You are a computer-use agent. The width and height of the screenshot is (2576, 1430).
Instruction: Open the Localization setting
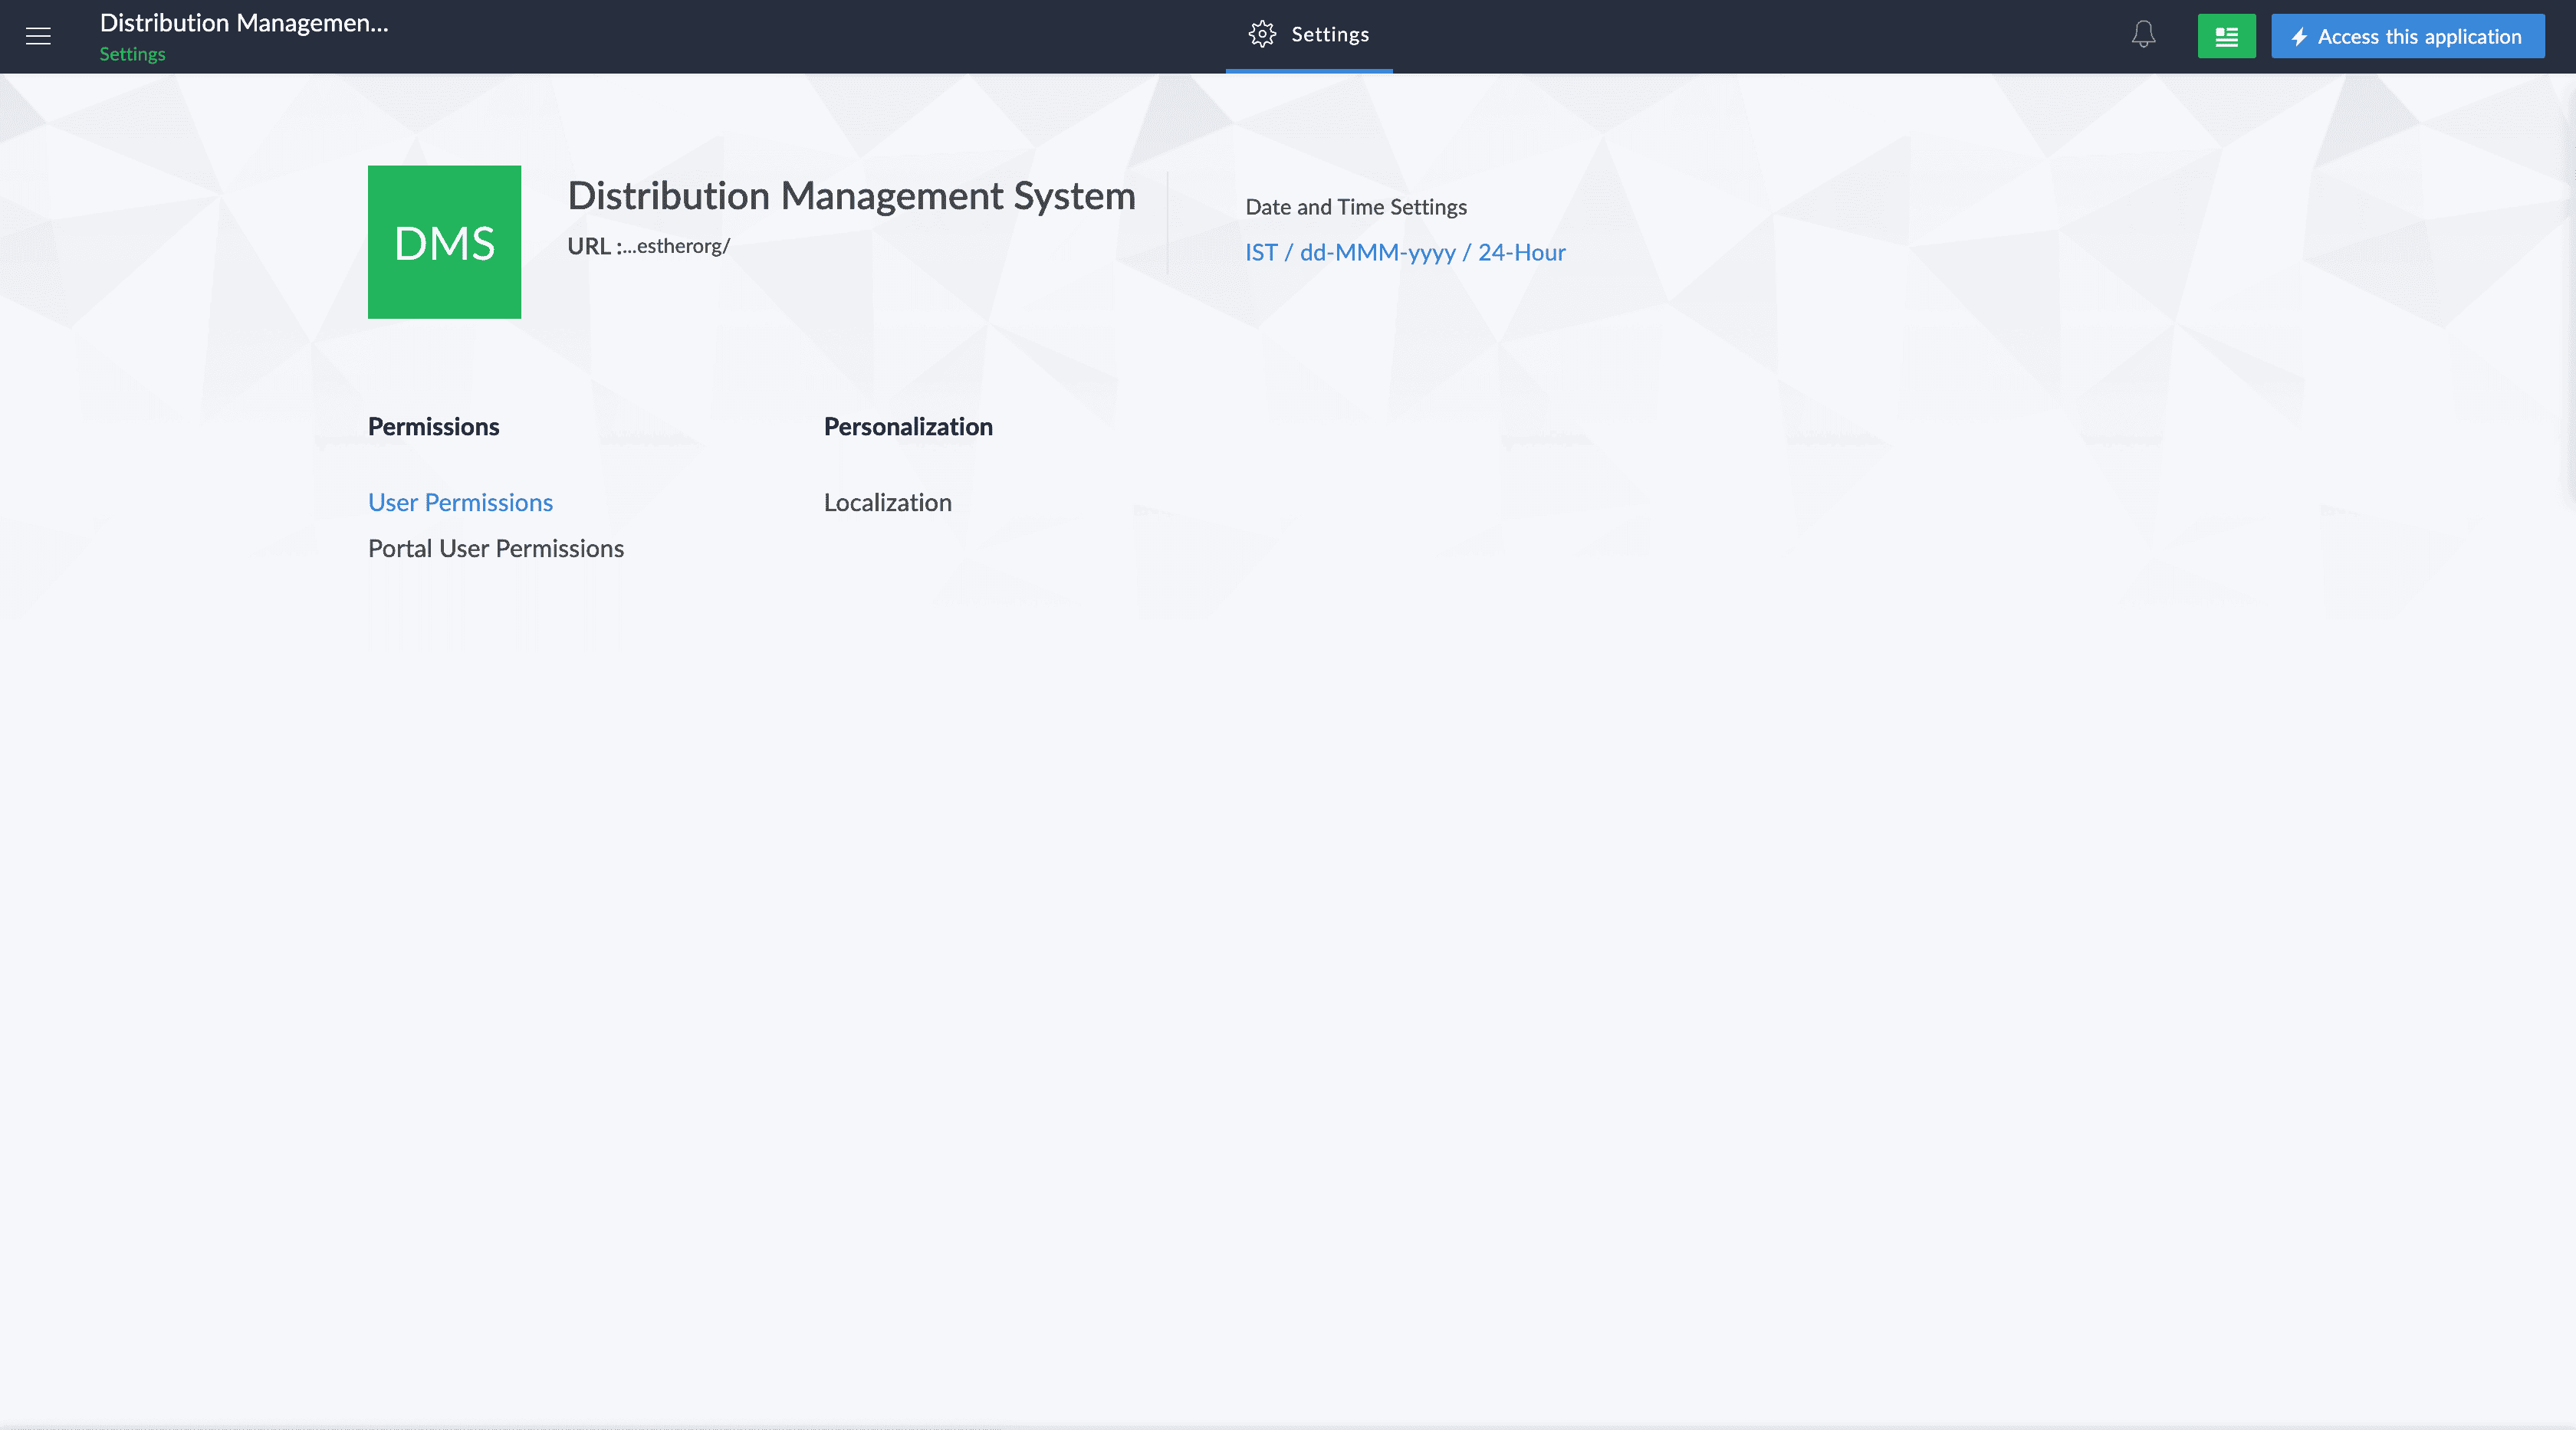click(x=887, y=503)
